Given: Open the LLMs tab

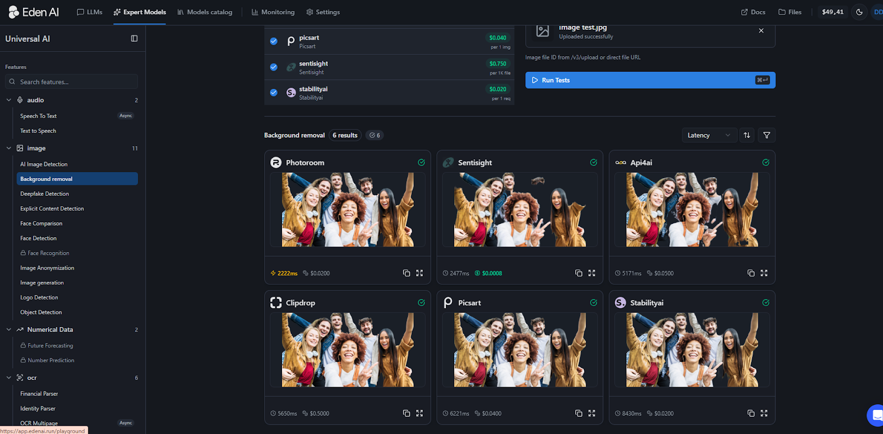Looking at the screenshot, I should 89,12.
